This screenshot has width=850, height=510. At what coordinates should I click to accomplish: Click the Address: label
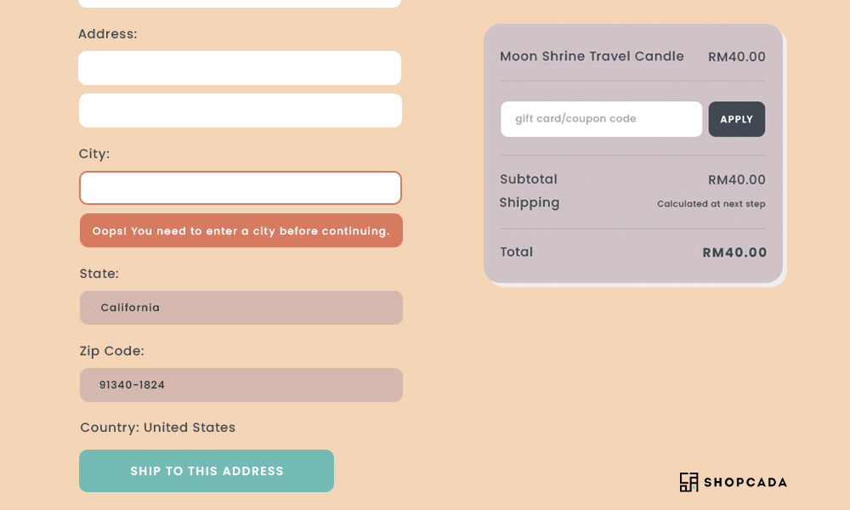click(108, 34)
